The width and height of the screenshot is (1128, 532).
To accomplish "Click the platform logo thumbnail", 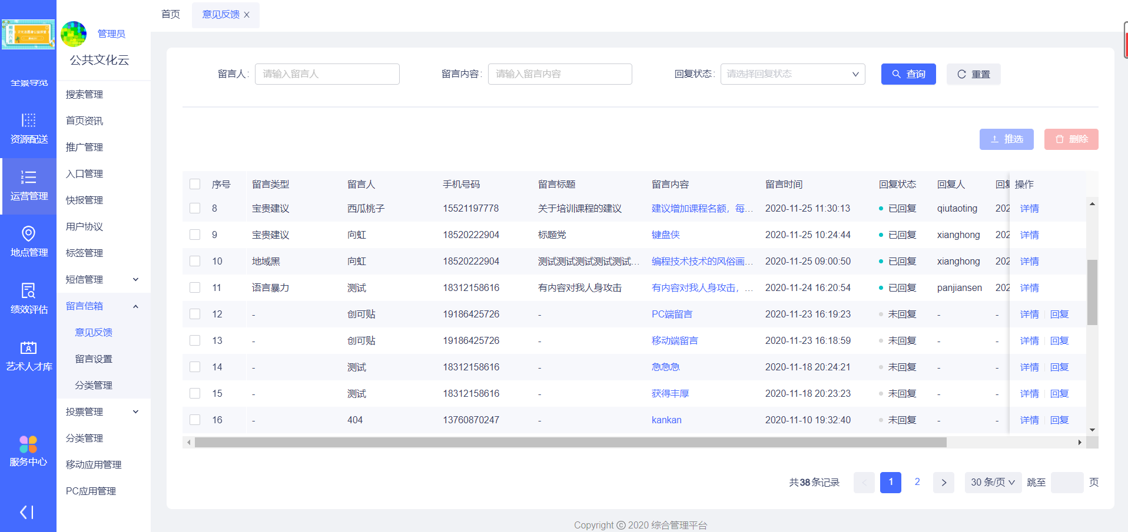I will (x=28, y=34).
